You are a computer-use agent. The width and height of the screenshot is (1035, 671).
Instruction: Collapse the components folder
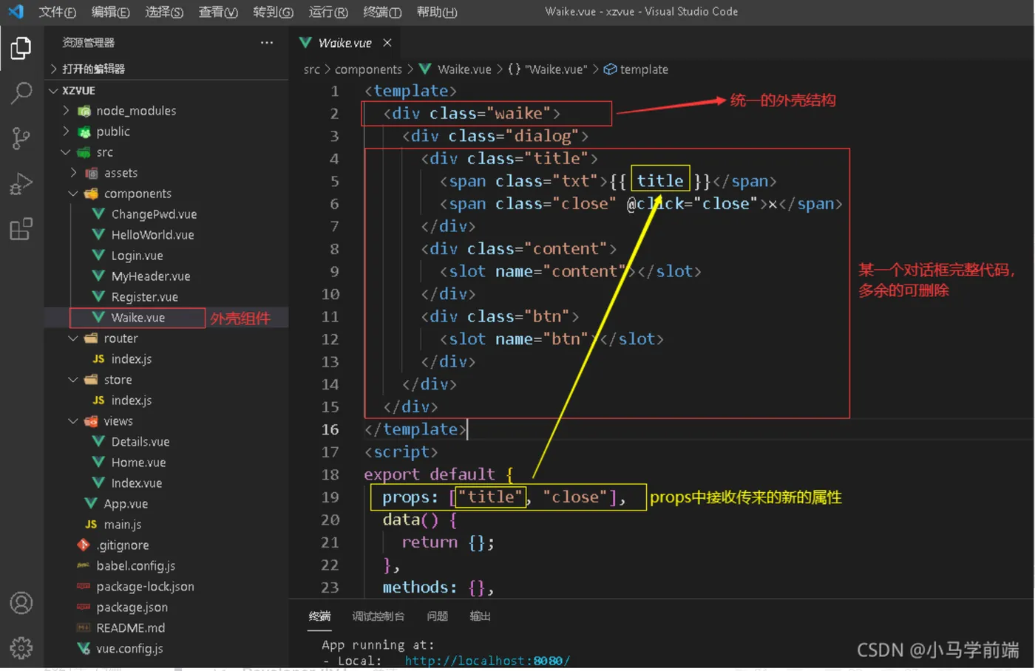pyautogui.click(x=73, y=193)
